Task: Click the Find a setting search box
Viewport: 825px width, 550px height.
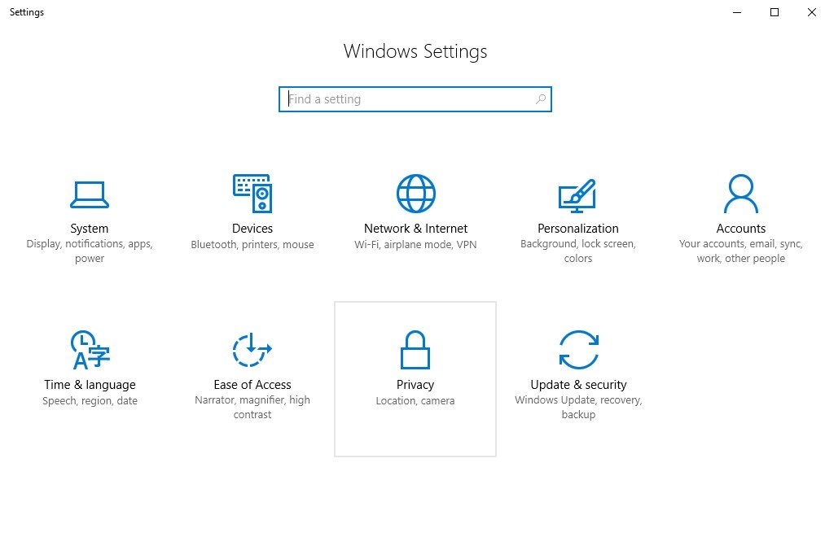Action: (x=415, y=99)
